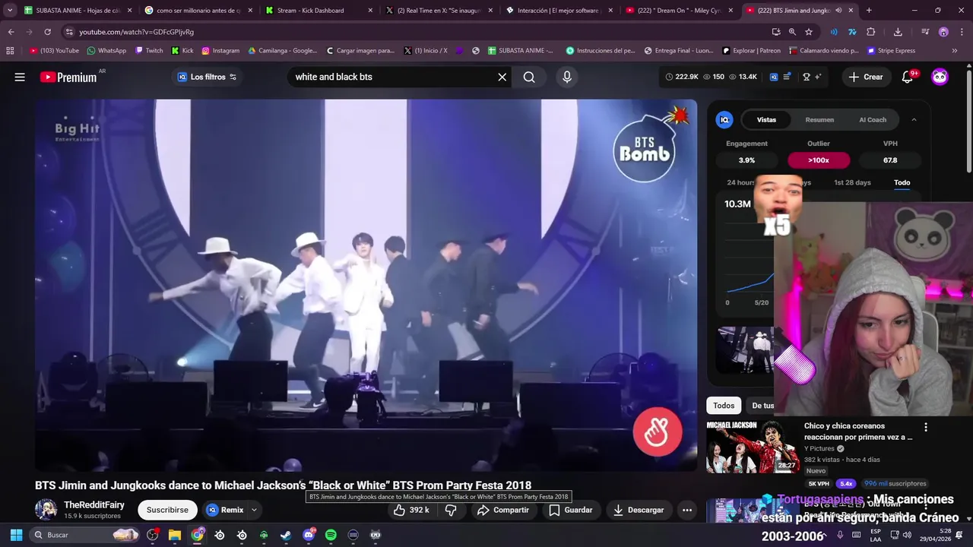Run search with the magnifier button
Image resolution: width=973 pixels, height=547 pixels.
[x=529, y=77]
